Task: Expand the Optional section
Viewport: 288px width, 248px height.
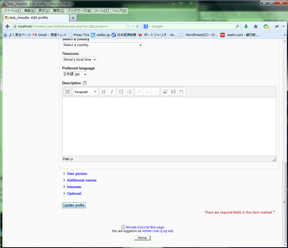Action: pos(74,193)
